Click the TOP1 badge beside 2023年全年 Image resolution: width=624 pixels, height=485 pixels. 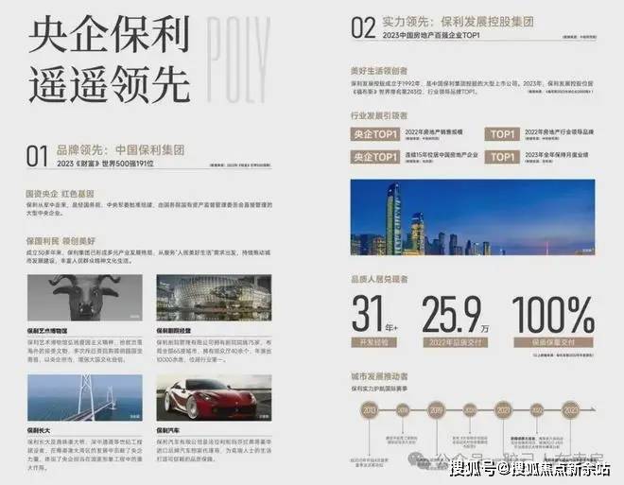(x=502, y=157)
